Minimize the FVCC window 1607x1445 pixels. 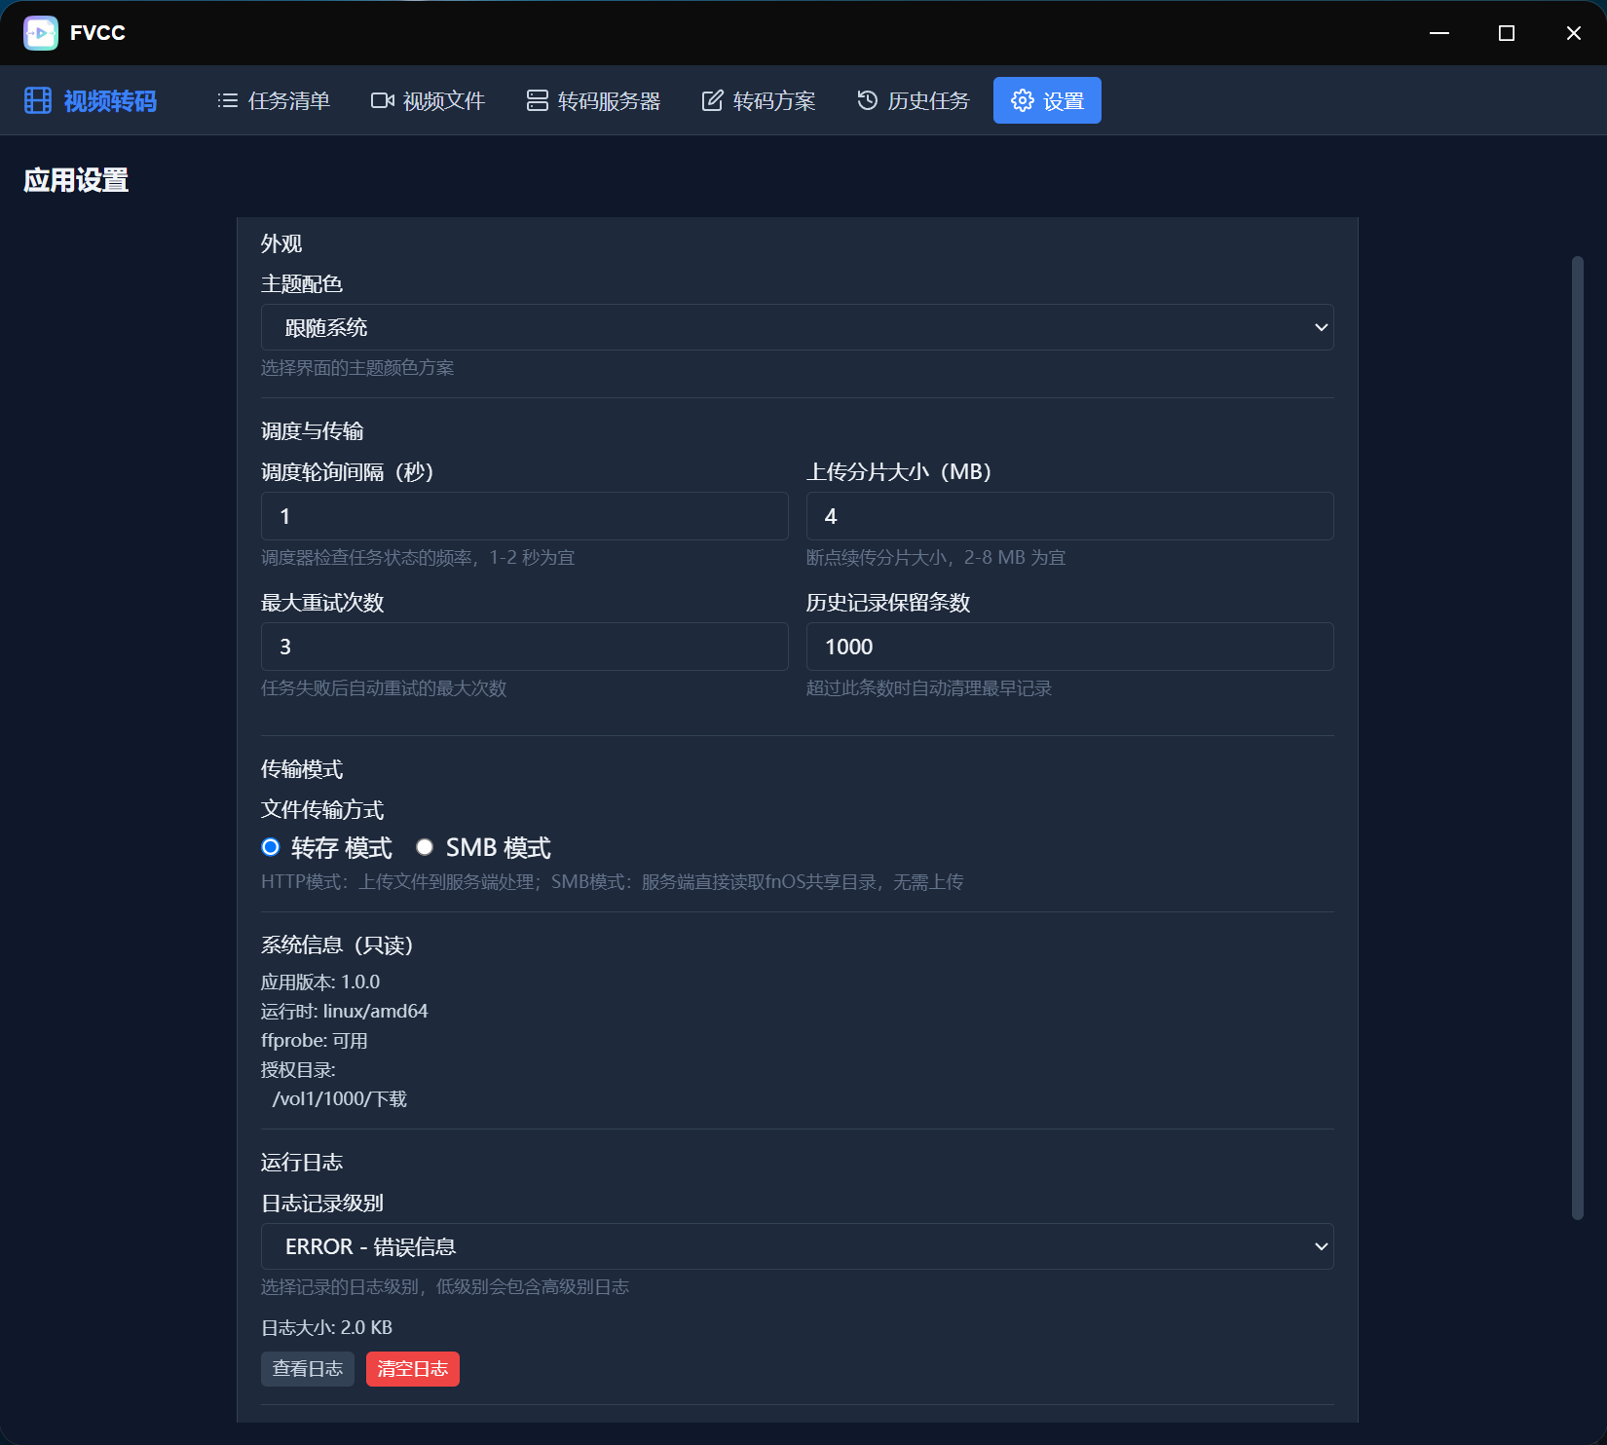click(x=1439, y=33)
